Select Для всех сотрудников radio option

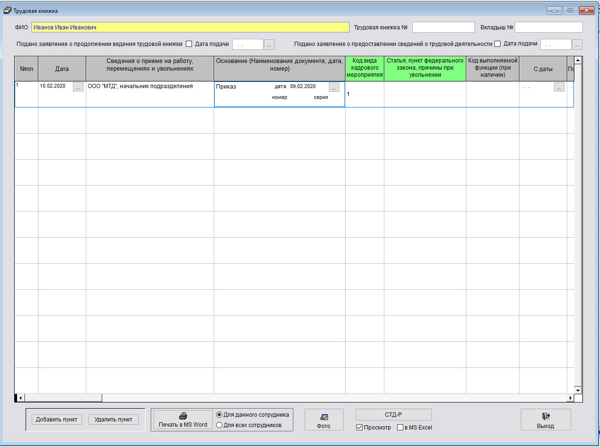click(219, 425)
